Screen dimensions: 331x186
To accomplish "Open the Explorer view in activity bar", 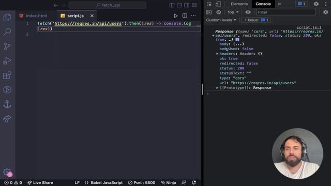I will [7, 17].
